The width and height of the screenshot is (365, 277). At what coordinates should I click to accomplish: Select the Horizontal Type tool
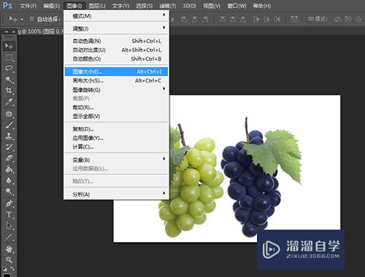pos(9,214)
